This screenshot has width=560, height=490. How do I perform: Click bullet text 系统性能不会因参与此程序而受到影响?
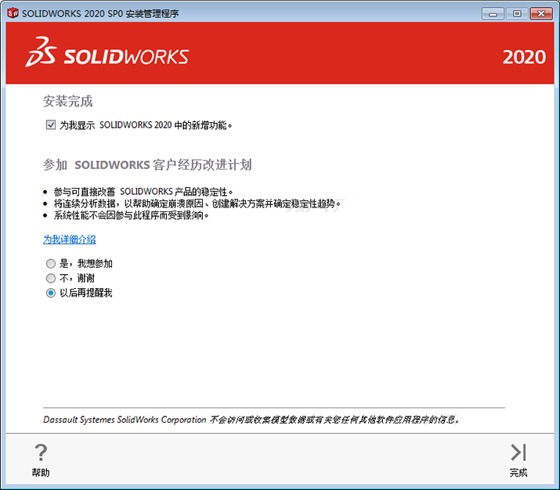pos(131,215)
